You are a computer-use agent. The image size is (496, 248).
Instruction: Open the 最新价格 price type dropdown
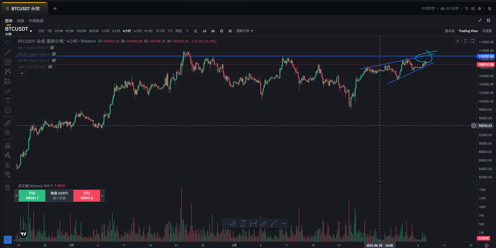(245, 31)
